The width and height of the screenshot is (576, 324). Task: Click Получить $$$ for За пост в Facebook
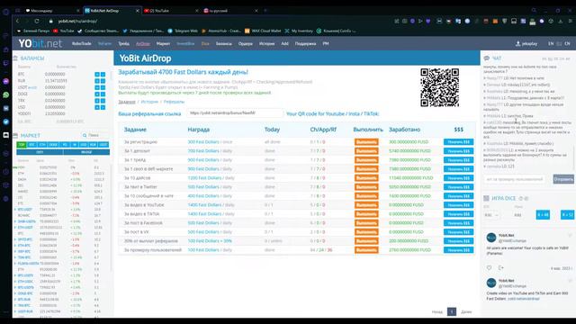tap(458, 223)
